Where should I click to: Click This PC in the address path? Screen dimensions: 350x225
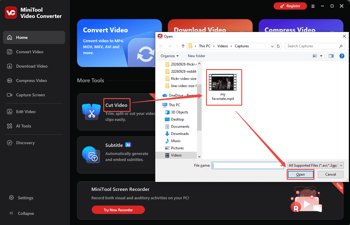[205, 46]
